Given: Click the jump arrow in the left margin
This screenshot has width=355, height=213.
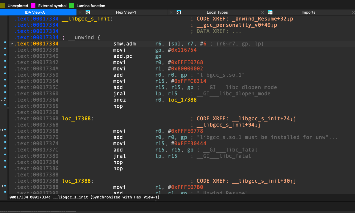Looking at the screenshot, I should point(2,130).
